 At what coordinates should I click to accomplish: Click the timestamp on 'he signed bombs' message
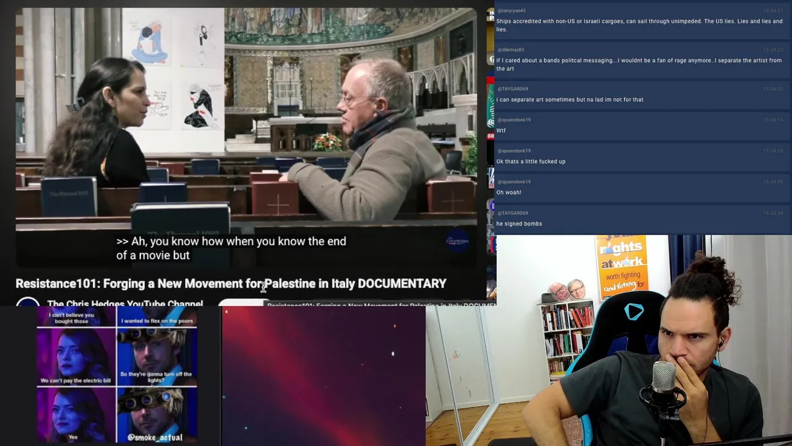pyautogui.click(x=773, y=212)
